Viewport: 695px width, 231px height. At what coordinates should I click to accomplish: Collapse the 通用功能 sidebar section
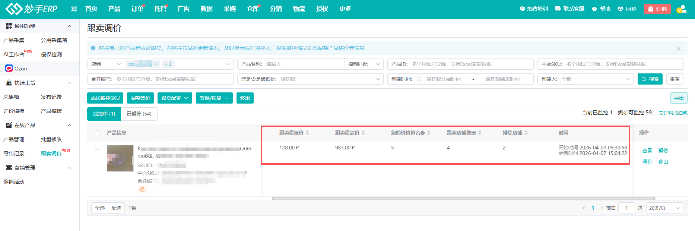click(69, 26)
